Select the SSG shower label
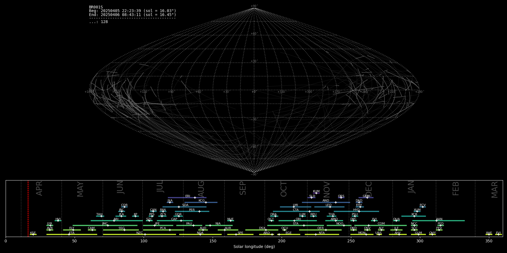This screenshot has width=507, height=253. [121, 228]
